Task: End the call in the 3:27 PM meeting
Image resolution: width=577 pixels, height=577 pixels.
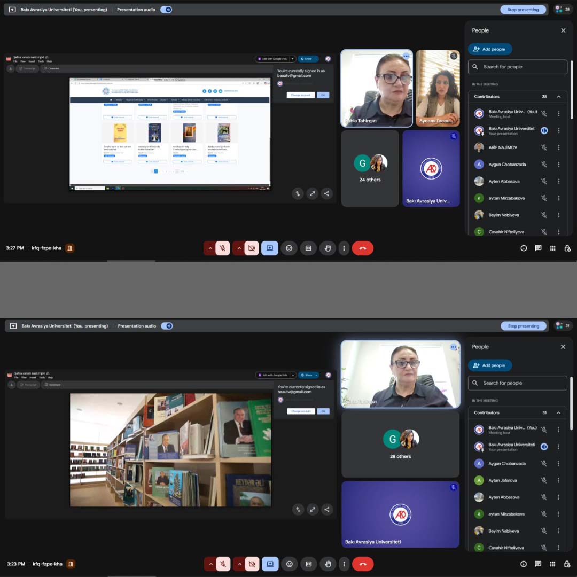Action: click(362, 248)
